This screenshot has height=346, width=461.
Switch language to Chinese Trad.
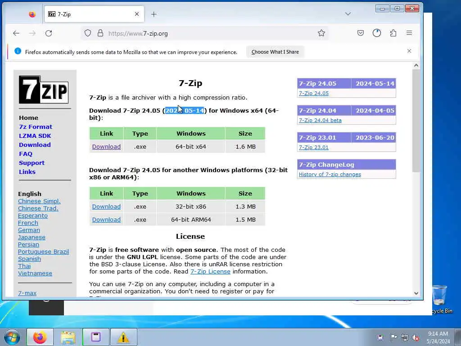(38, 208)
